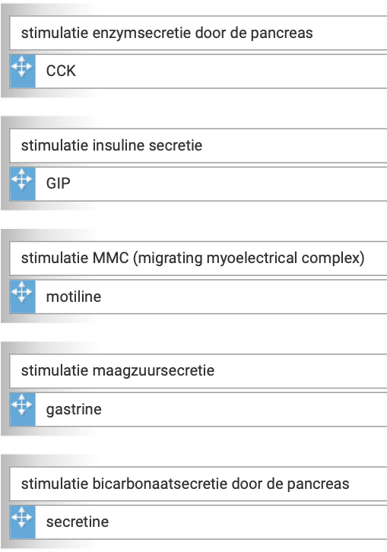Click the move handle icon beside gastrine
Viewport: 387px width, 552px height.
tap(23, 409)
